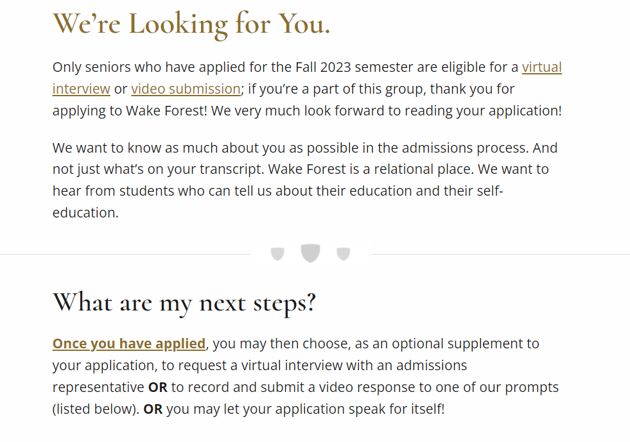Click the bold OR before 'you may let'
Screen dimensions: 630x442
153,409
